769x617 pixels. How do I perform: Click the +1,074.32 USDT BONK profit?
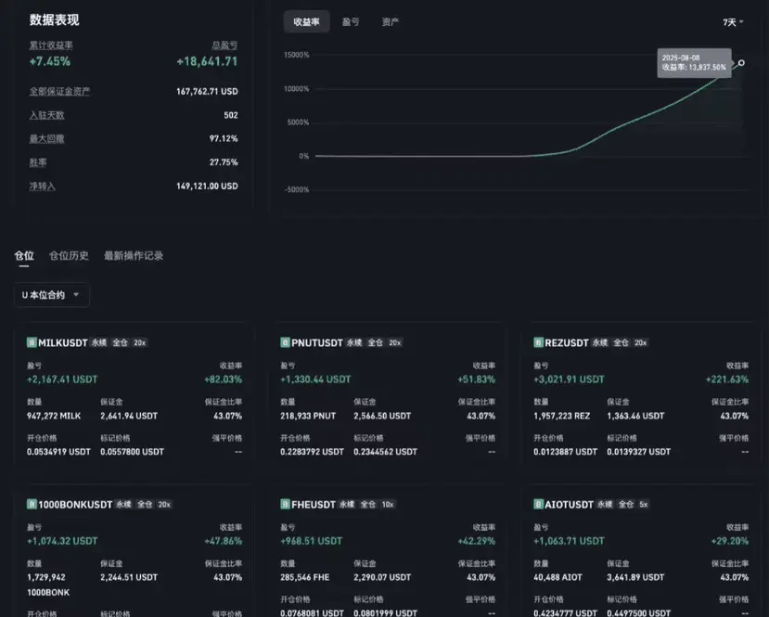(x=62, y=541)
